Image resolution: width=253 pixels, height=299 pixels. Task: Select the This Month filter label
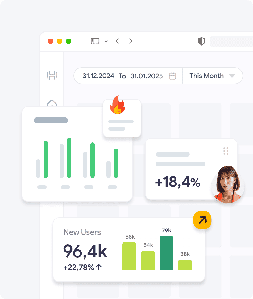[x=206, y=76]
